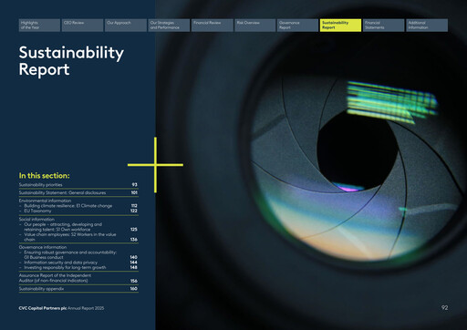Viewport: 467px width, 330px height.
Task: Jump to Sustainability Statement: General disclosures
Action: click(x=78, y=192)
